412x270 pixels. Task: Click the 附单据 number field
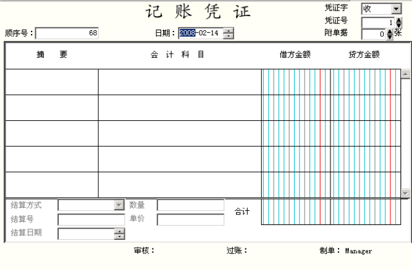[x=374, y=35]
